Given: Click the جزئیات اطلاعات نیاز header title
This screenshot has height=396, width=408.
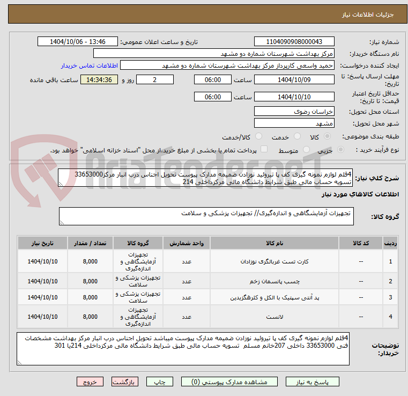Looking at the screenshot, I should coord(367,14).
